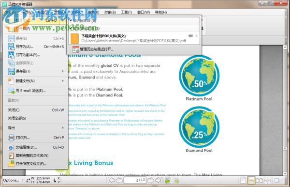Click the cursor X/Y coordinates icon
290x187 pixels.
(x=55, y=180)
